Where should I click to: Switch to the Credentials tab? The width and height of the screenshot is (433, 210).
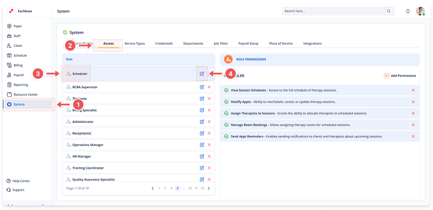tap(164, 44)
